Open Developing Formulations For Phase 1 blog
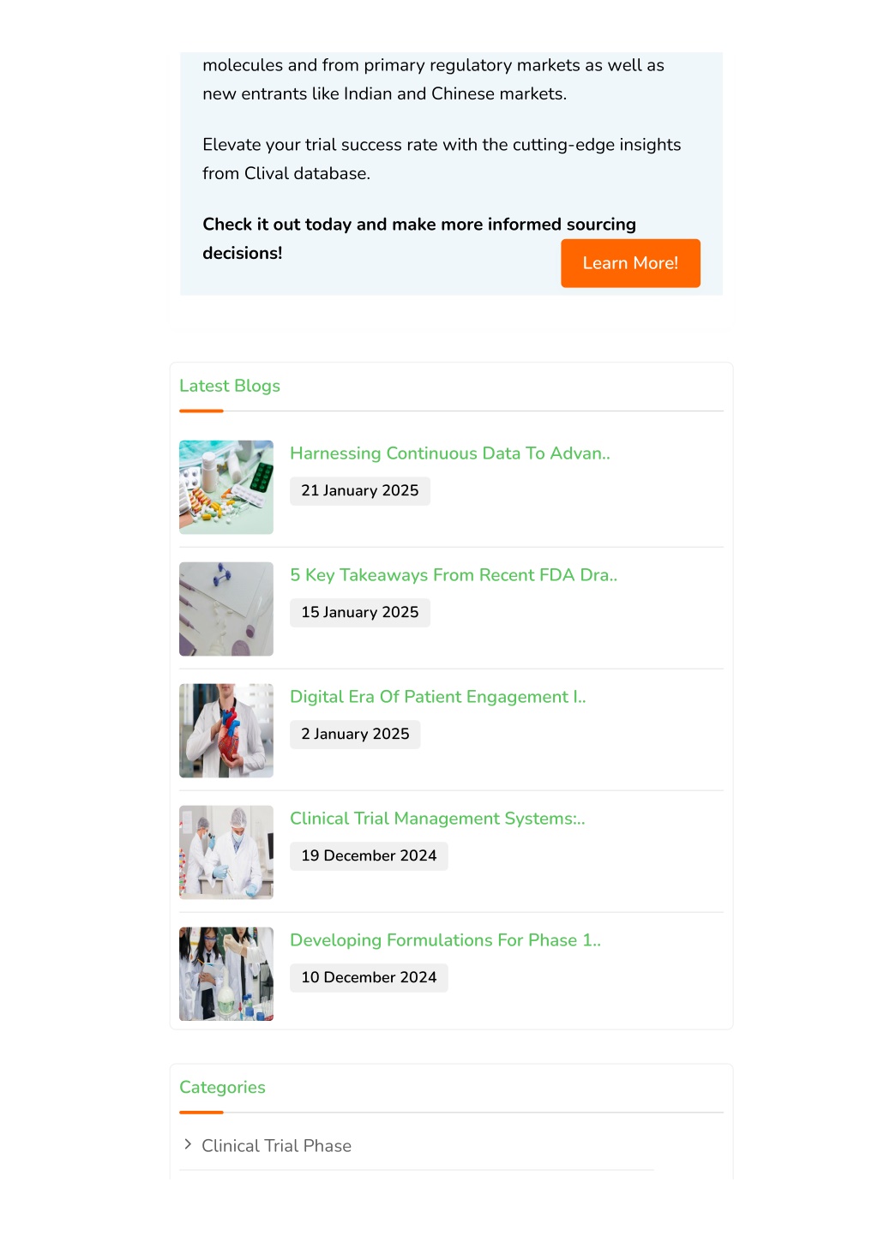The image size is (878, 1242). tap(446, 940)
